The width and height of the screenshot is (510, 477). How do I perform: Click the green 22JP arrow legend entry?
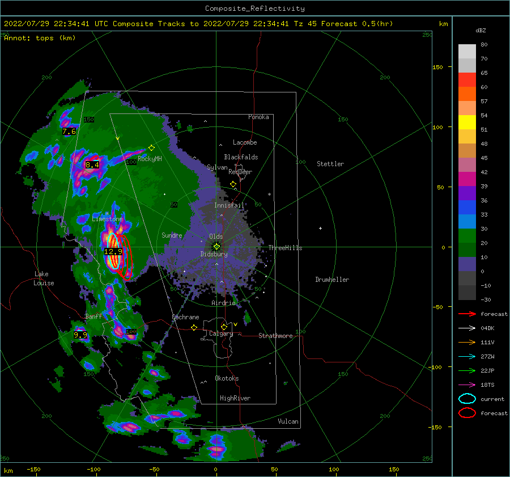coord(467,370)
